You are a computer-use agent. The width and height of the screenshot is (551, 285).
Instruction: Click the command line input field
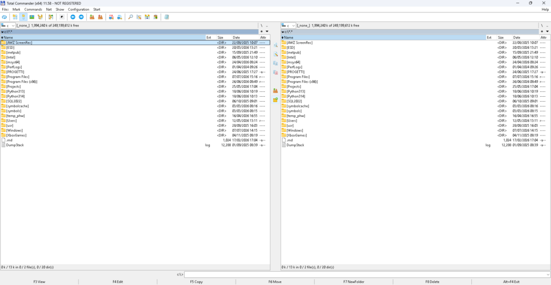pyautogui.click(x=365, y=274)
